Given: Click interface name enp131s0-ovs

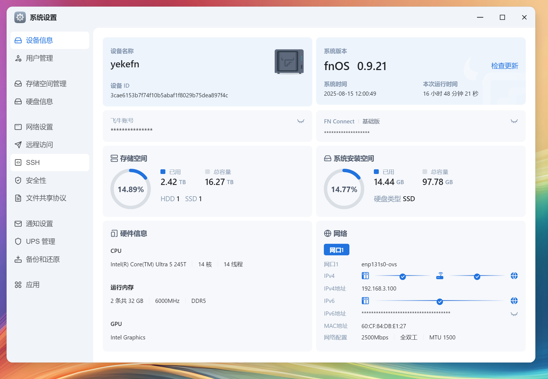Looking at the screenshot, I should 379,264.
